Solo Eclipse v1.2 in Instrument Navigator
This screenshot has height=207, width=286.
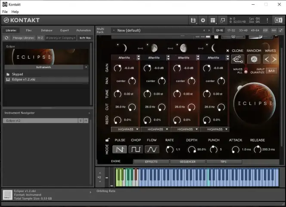80,120
